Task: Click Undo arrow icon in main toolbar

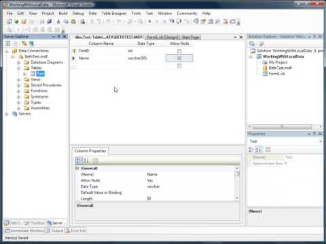Action: click(x=108, y=22)
